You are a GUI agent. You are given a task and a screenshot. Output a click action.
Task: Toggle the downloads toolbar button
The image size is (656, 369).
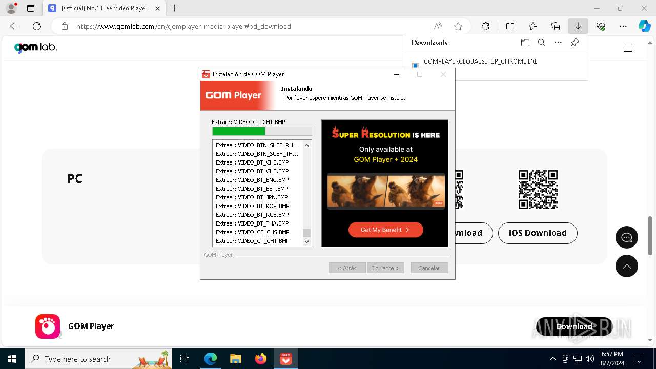[x=578, y=26]
